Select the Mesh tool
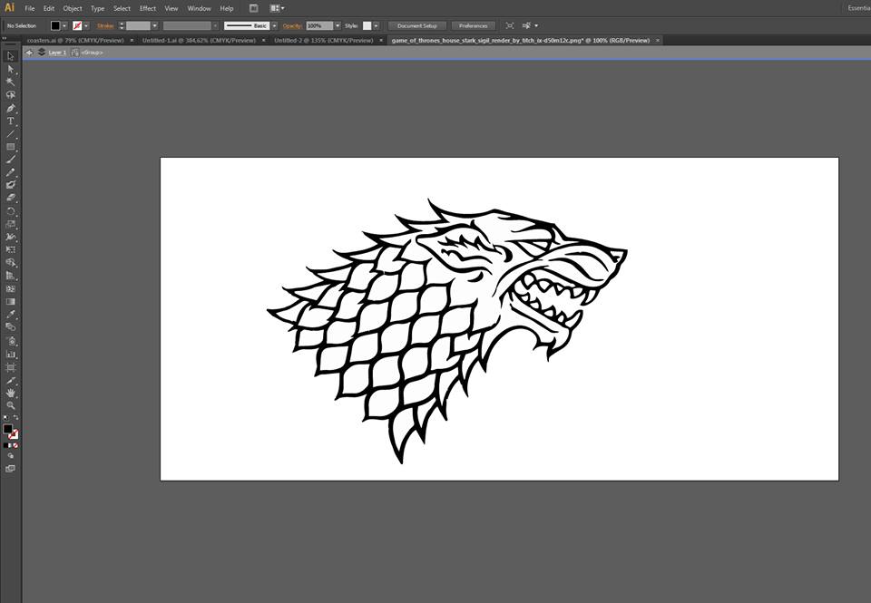871x603 pixels. coord(11,288)
